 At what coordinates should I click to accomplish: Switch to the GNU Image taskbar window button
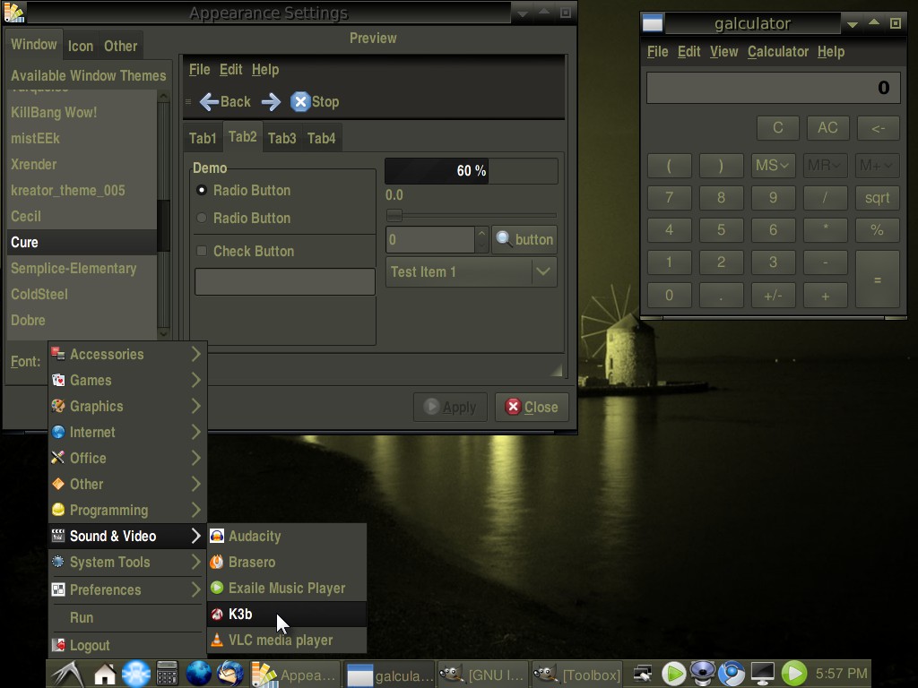coord(481,675)
